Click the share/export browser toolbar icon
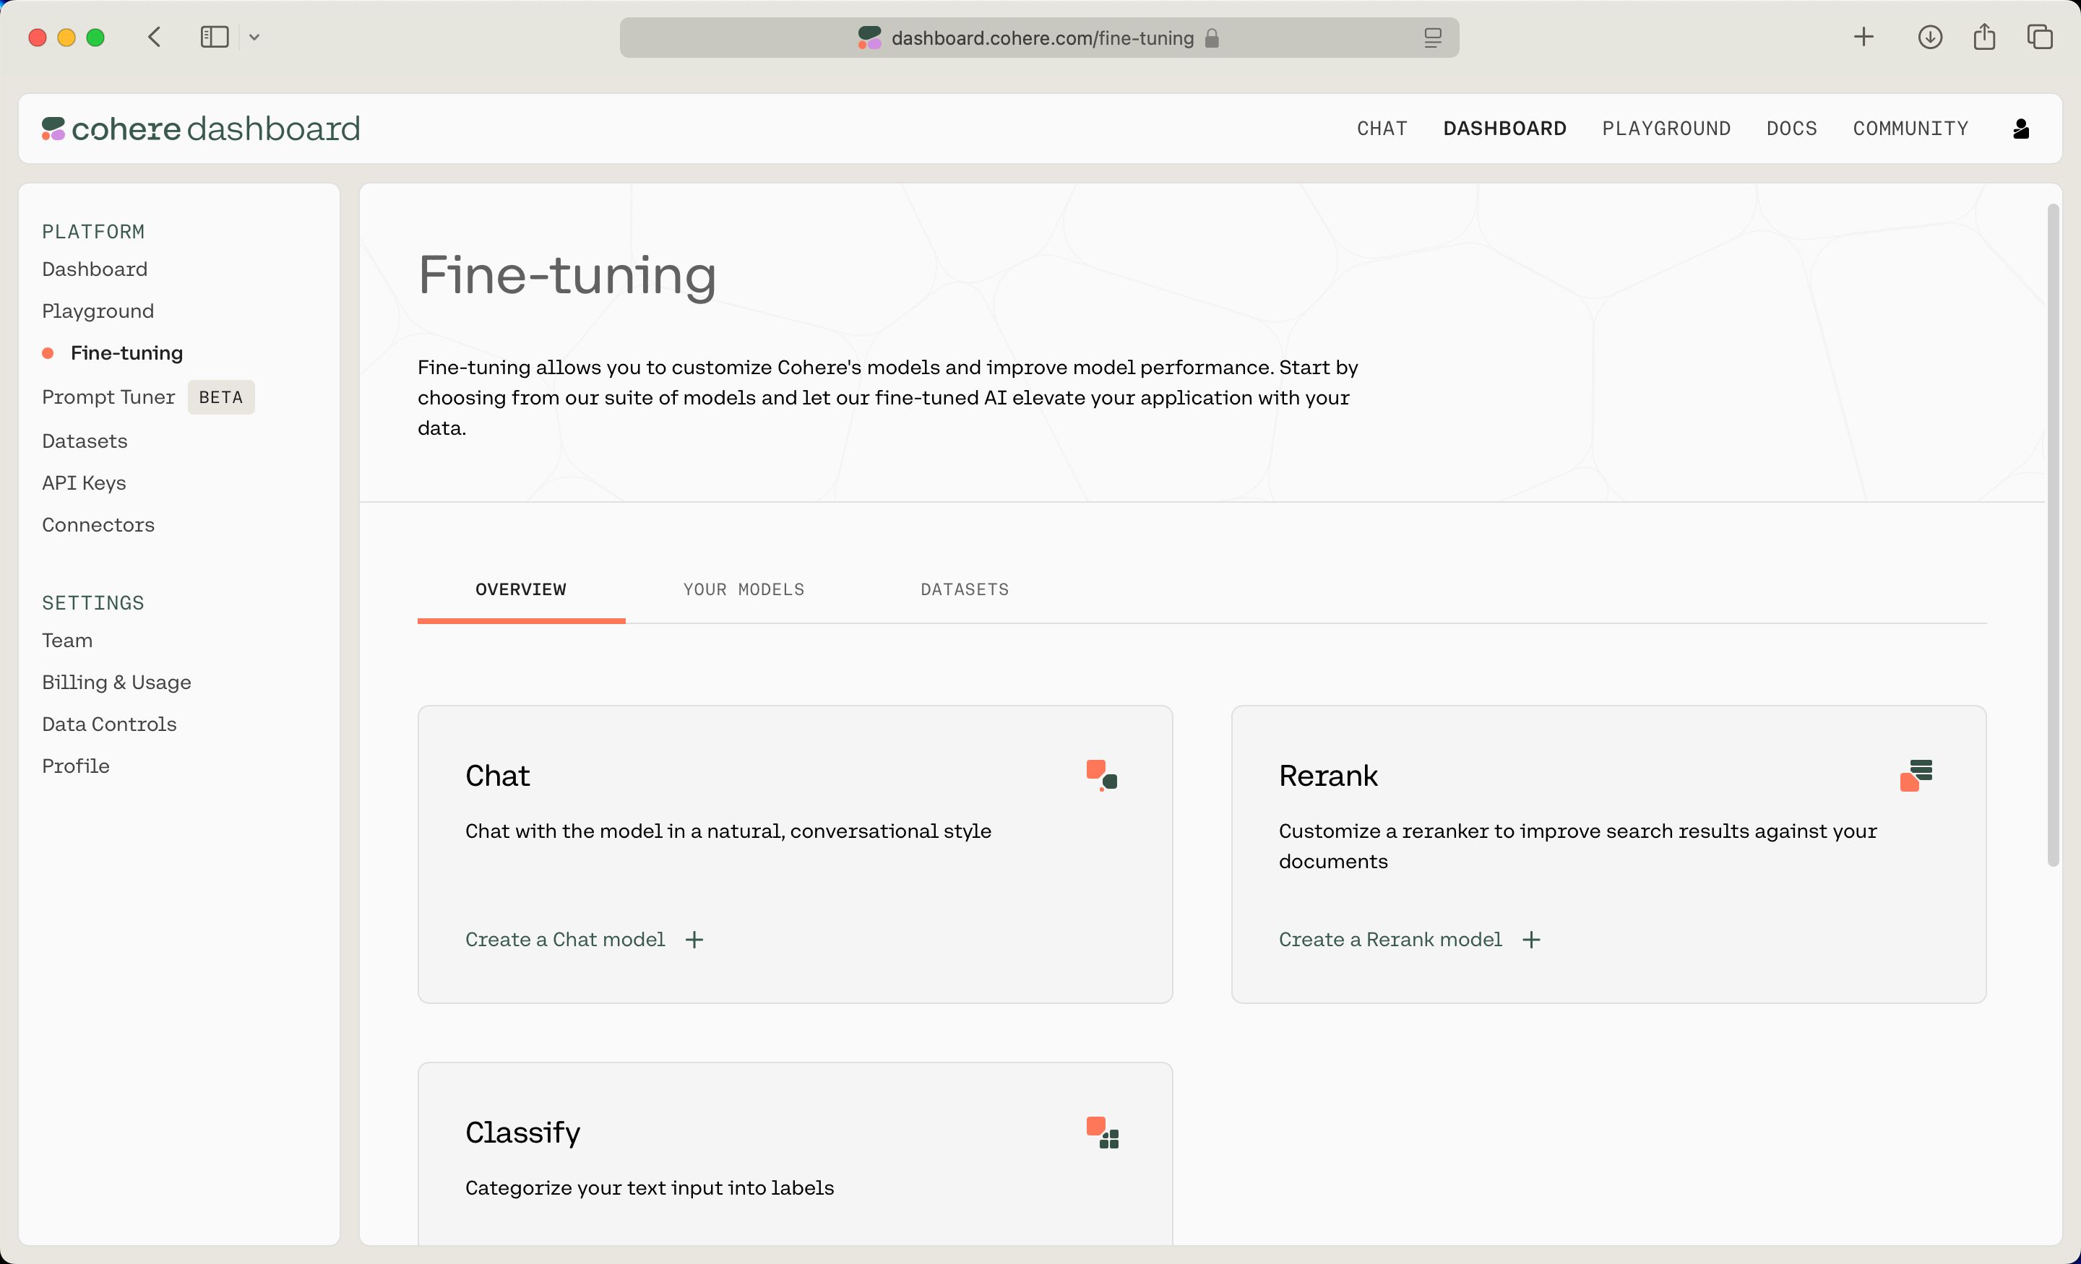The height and width of the screenshot is (1264, 2081). (x=1986, y=35)
